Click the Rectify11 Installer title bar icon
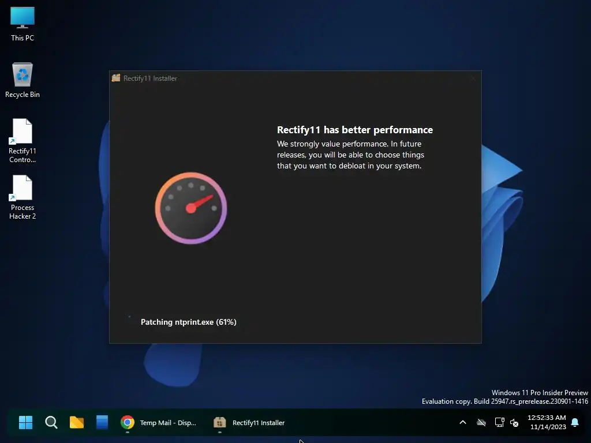The width and height of the screenshot is (591, 443). 116,78
